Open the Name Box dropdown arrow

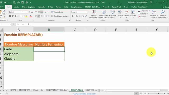[10, 24]
